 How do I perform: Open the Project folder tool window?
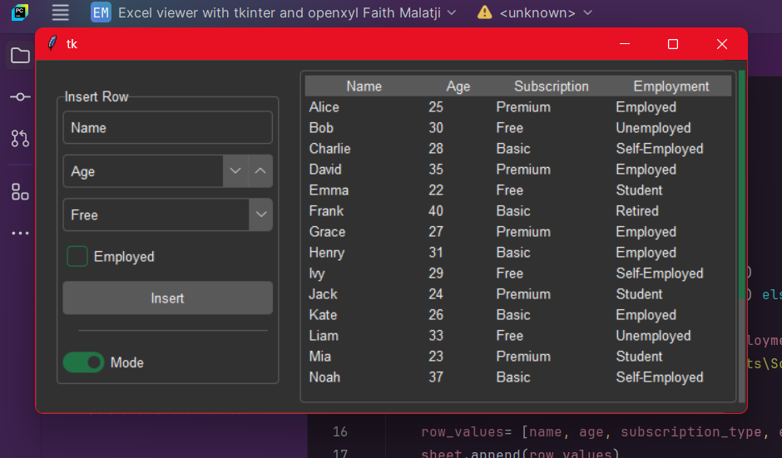[x=20, y=56]
